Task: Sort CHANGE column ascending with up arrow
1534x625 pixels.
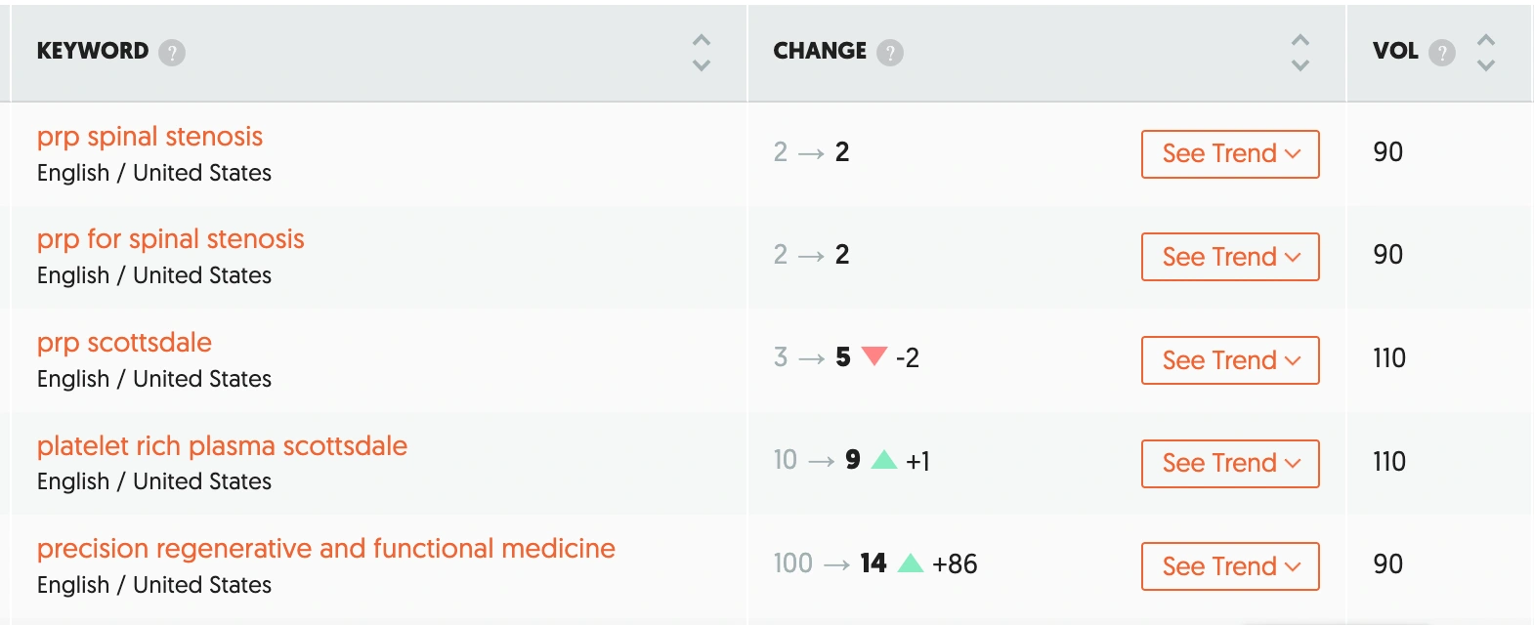Action: click(1300, 41)
